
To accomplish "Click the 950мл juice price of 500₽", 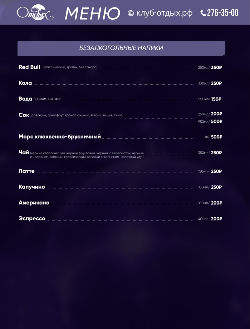I will pos(216,122).
